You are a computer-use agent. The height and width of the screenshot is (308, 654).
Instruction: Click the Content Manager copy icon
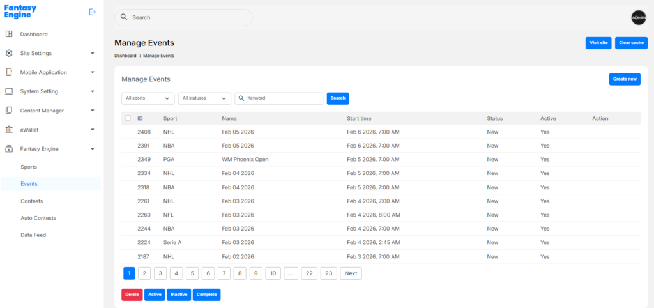pos(9,111)
